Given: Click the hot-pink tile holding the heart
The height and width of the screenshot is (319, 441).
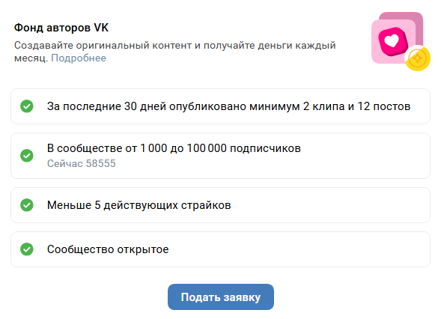Looking at the screenshot, I should [x=393, y=42].
